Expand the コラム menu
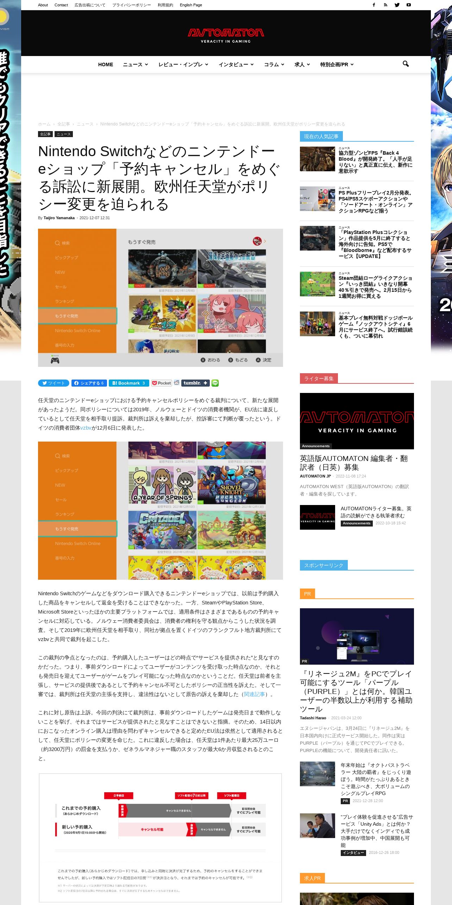The height and width of the screenshot is (905, 452). pyautogui.click(x=274, y=64)
